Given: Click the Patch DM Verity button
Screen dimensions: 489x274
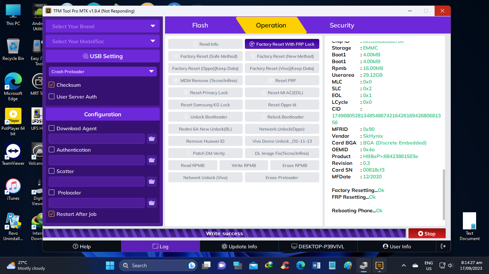Looking at the screenshot, I should 205,153.
